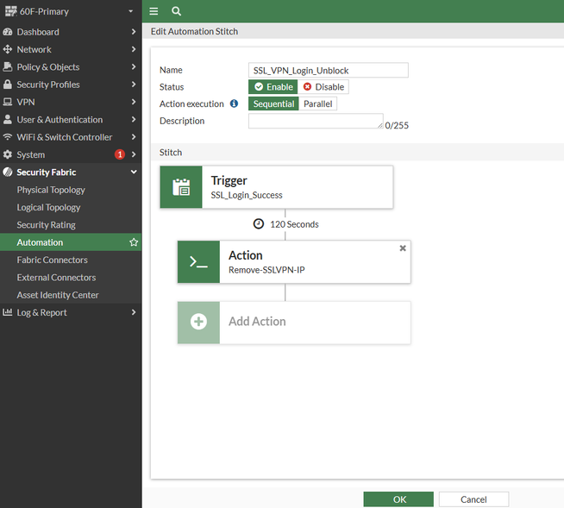This screenshot has width=564, height=508.
Task: Click the Add Action plus icon
Action: point(198,322)
